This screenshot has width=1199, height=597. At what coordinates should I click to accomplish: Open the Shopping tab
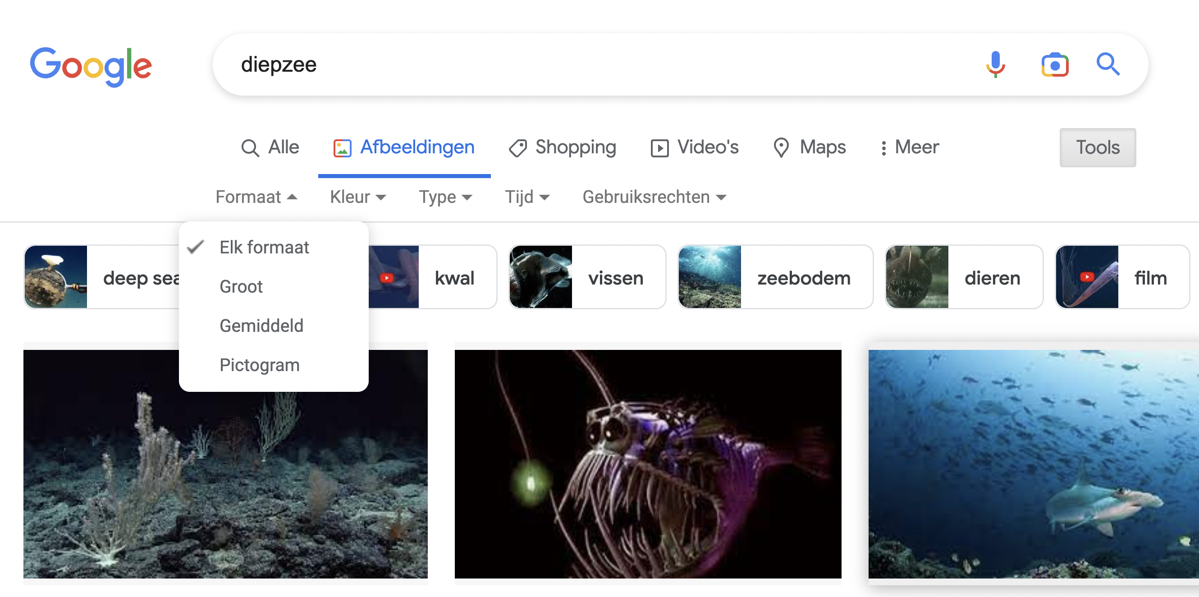562,147
